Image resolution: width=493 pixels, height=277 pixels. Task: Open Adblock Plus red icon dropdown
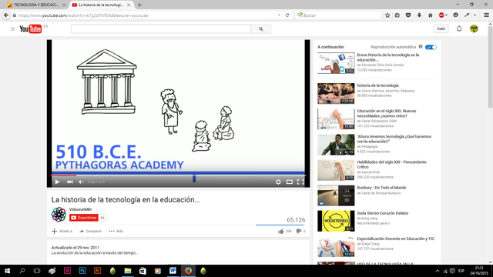[443, 15]
